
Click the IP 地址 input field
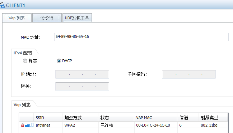click(x=82, y=74)
